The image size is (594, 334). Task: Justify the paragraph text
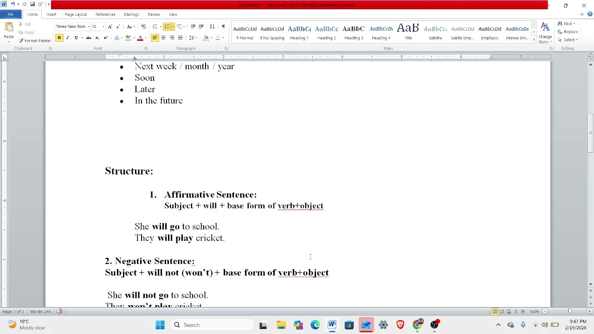180,38
